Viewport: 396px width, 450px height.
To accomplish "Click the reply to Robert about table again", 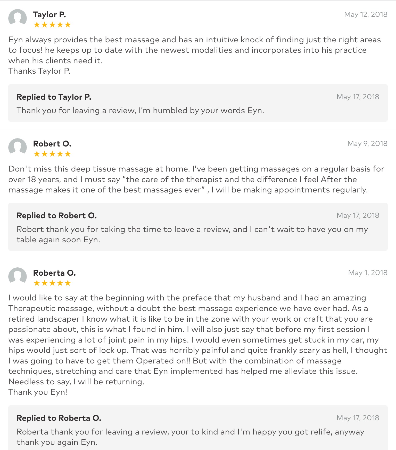I will (x=192, y=235).
